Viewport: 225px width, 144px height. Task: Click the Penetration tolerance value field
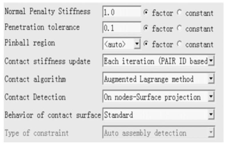pyautogui.click(x=121, y=28)
